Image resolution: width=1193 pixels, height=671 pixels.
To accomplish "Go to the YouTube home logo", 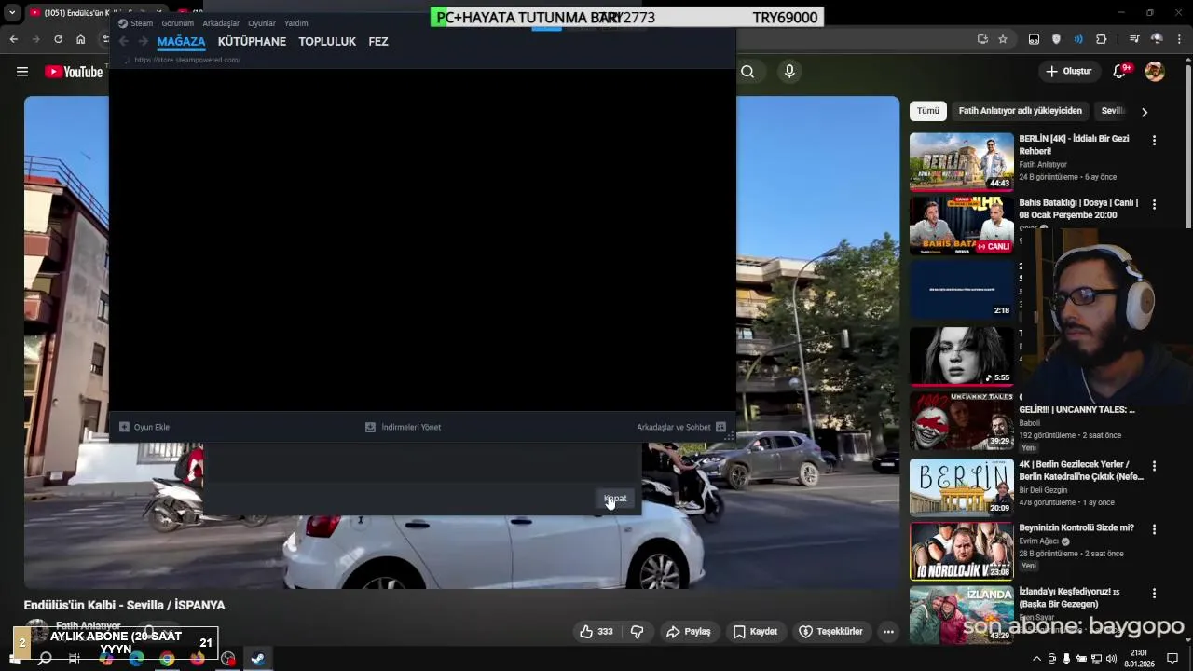I will [74, 72].
